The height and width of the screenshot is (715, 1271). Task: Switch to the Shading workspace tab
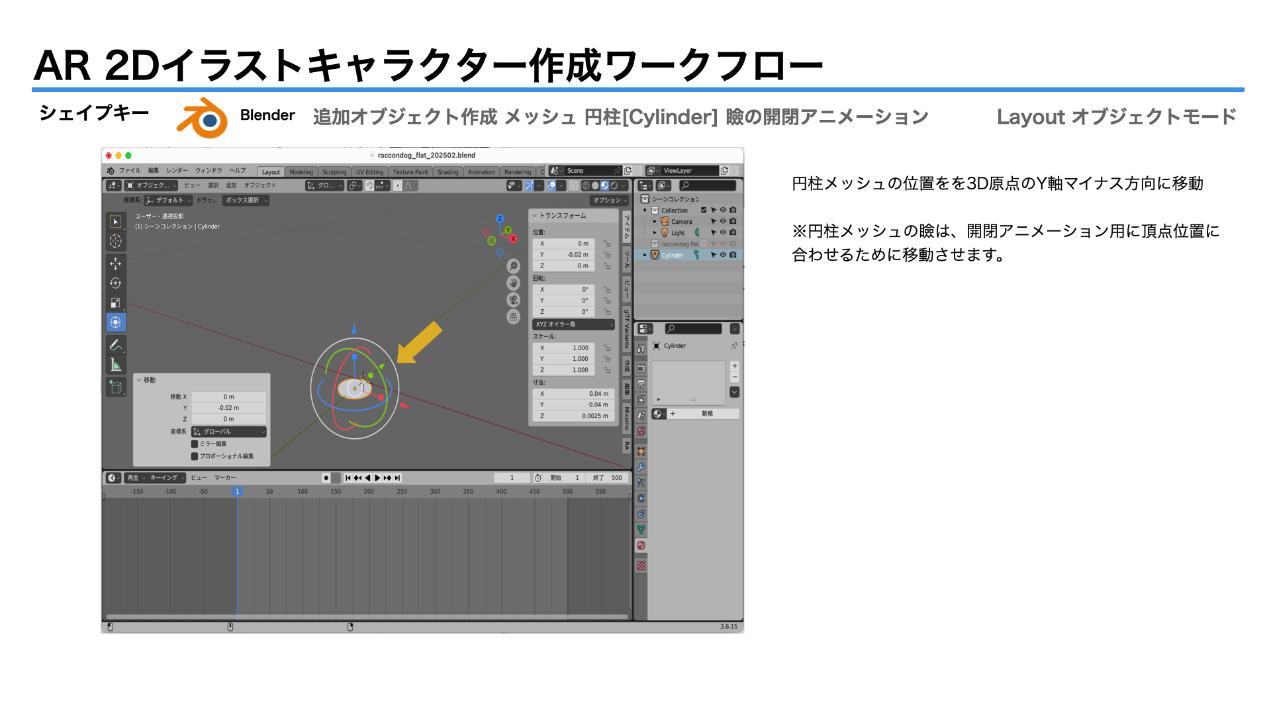(448, 172)
